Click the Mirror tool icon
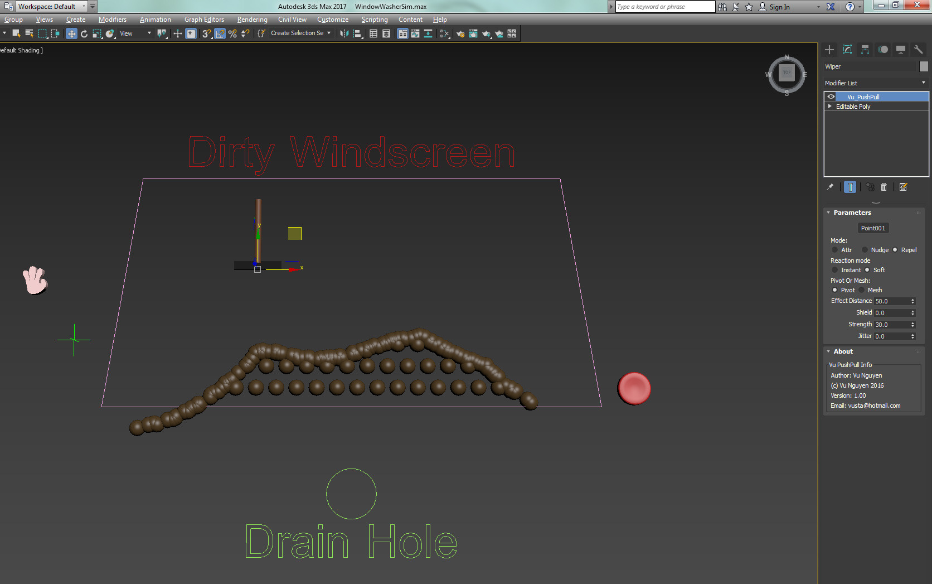 tap(344, 34)
